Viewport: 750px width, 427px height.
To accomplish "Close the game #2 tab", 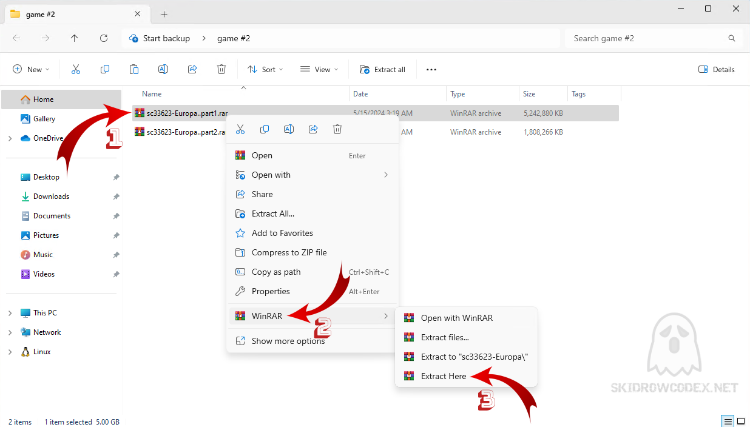I will 138,14.
